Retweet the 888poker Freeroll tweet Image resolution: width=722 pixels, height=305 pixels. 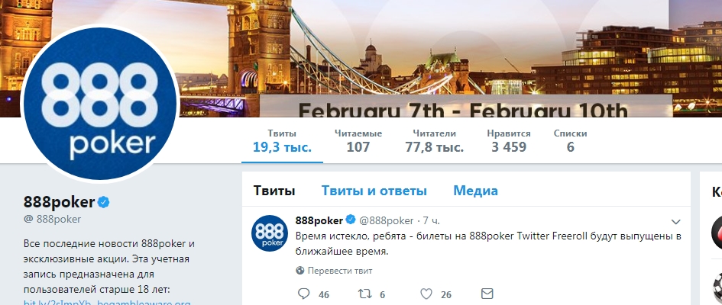tap(365, 294)
